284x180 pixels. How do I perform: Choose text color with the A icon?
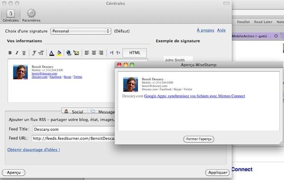pyautogui.click(x=52, y=53)
